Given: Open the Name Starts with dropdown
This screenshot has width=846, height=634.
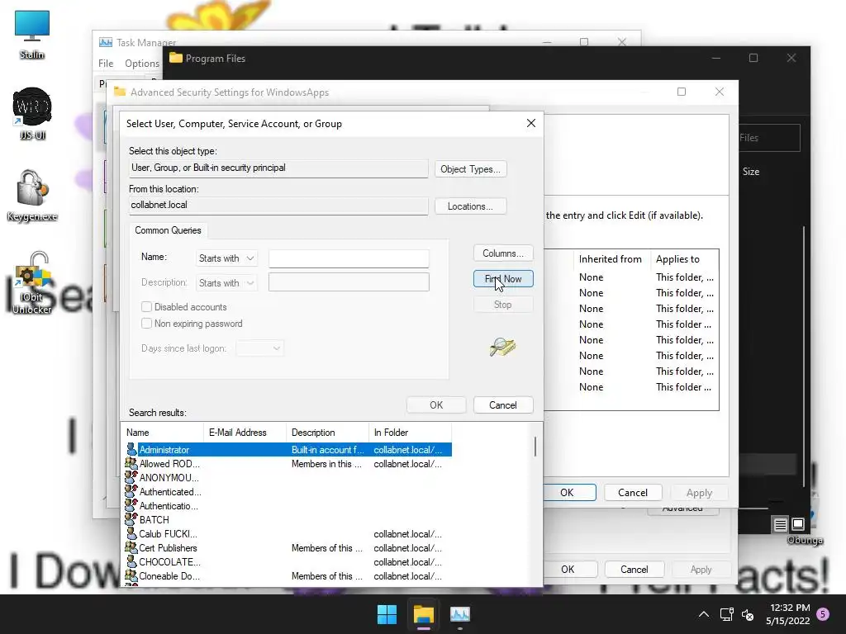Looking at the screenshot, I should click(x=226, y=258).
